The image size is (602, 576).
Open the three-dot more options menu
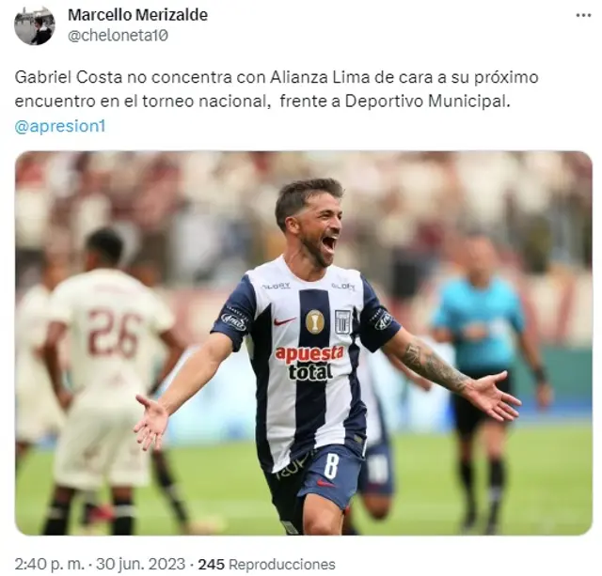[583, 15]
